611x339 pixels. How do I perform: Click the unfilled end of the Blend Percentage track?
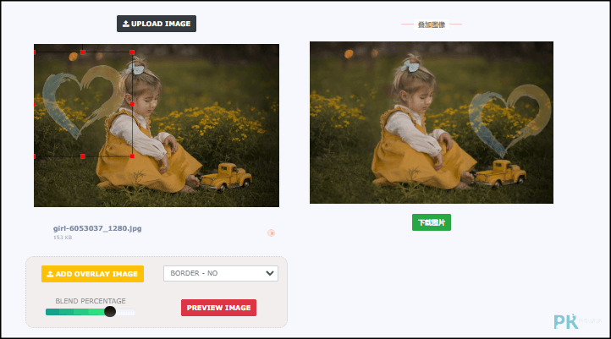pyautogui.click(x=126, y=312)
